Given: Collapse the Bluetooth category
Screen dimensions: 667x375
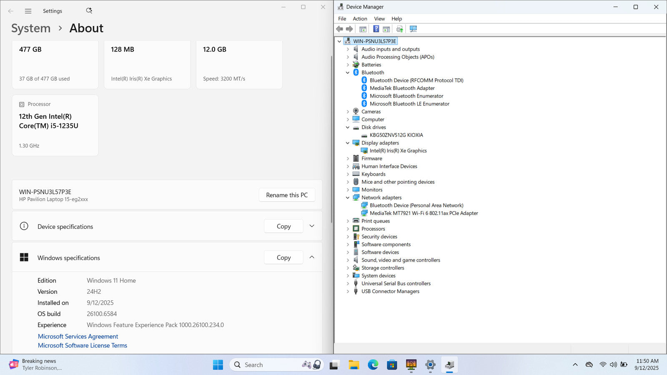Looking at the screenshot, I should point(348,72).
